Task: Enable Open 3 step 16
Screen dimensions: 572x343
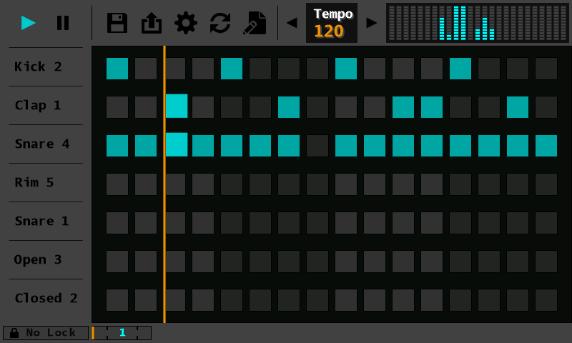Action: (x=546, y=262)
